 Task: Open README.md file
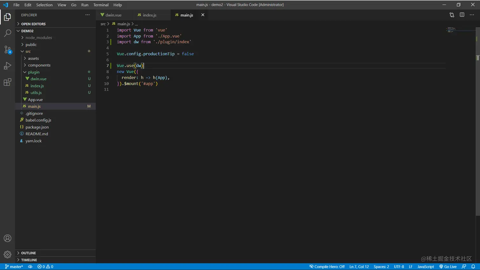click(56, 134)
